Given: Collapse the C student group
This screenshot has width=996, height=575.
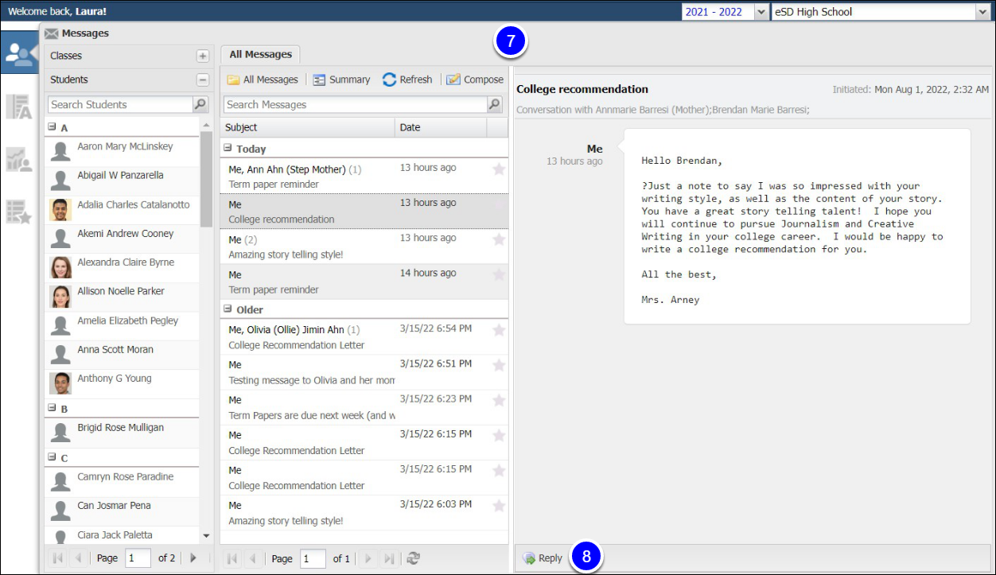Looking at the screenshot, I should [53, 457].
